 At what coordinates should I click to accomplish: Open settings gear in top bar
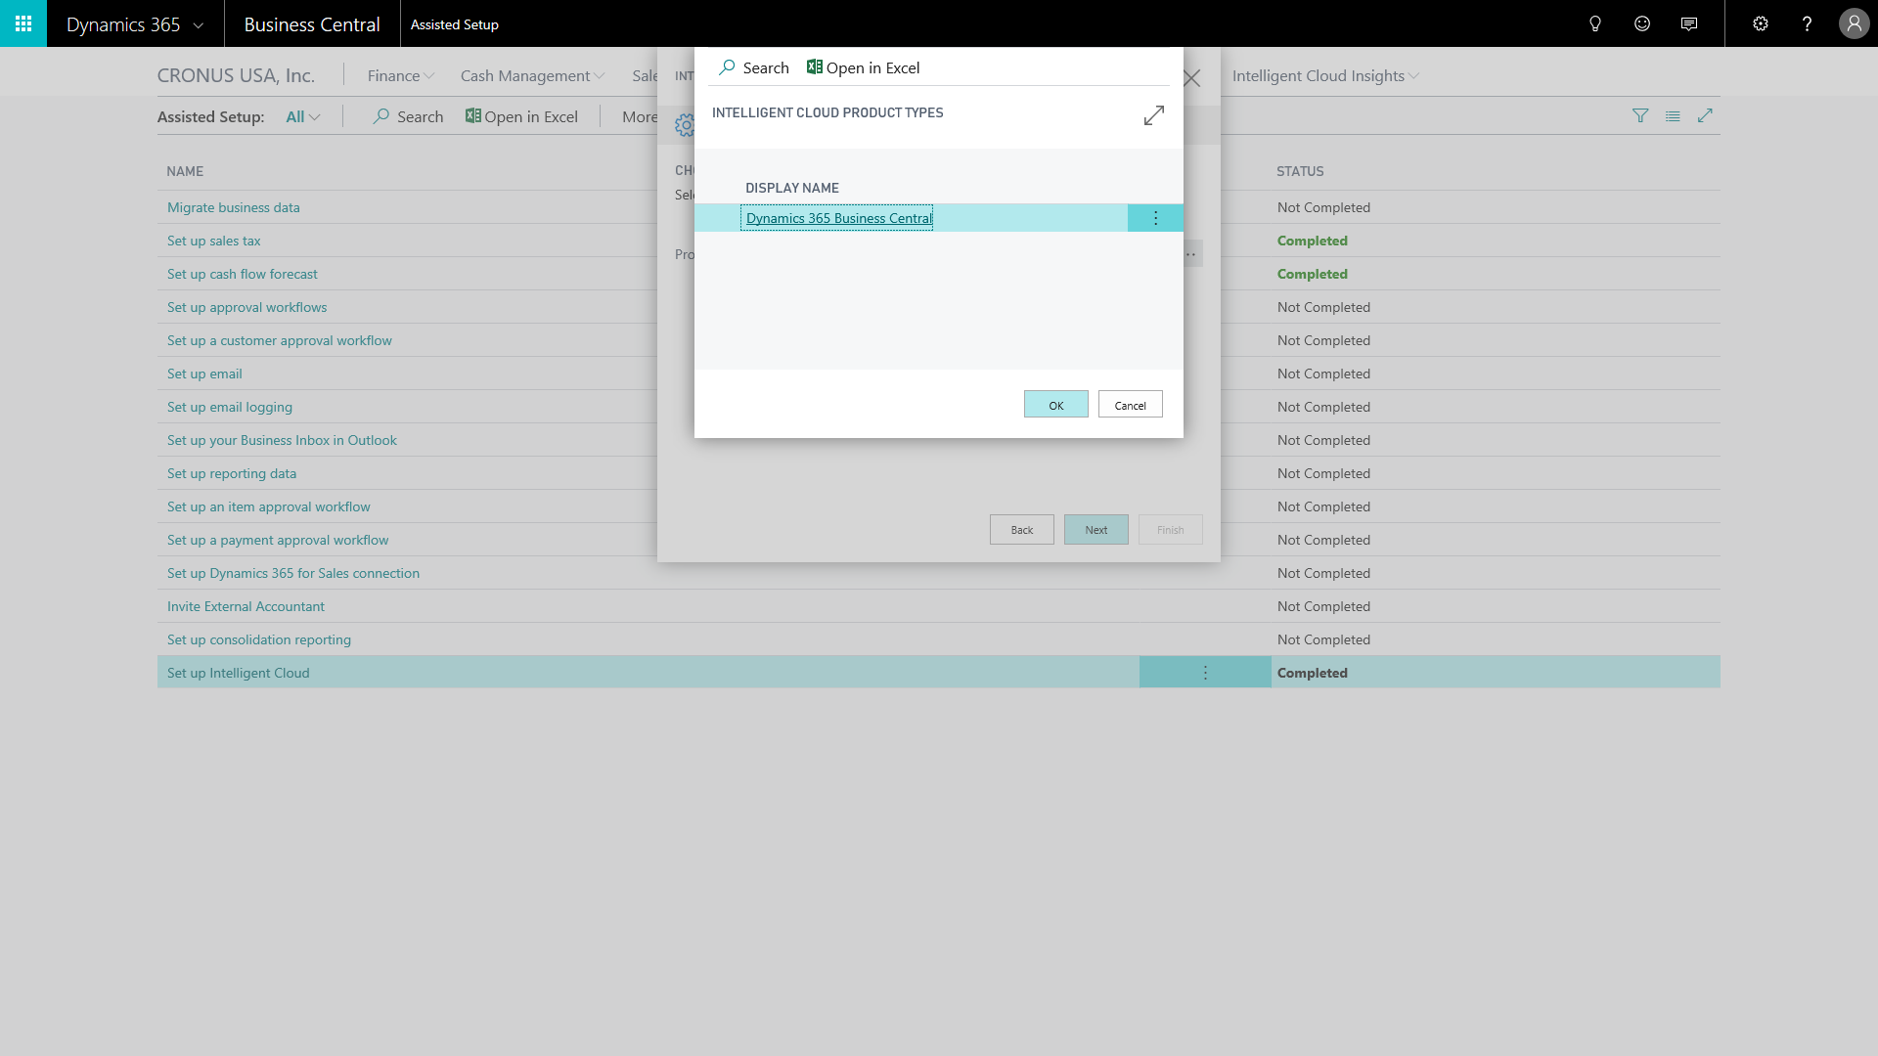[x=1761, y=23]
